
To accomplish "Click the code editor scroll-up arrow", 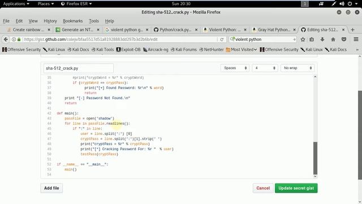I will 315,76.
